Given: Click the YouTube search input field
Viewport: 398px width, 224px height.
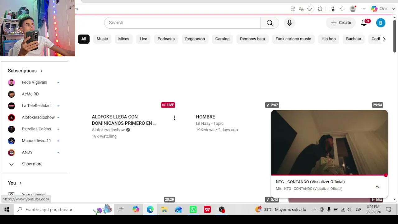Looking at the screenshot, I should pos(182,23).
